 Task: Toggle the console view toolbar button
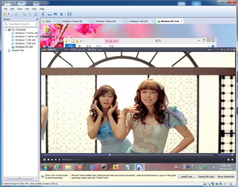click(70, 14)
